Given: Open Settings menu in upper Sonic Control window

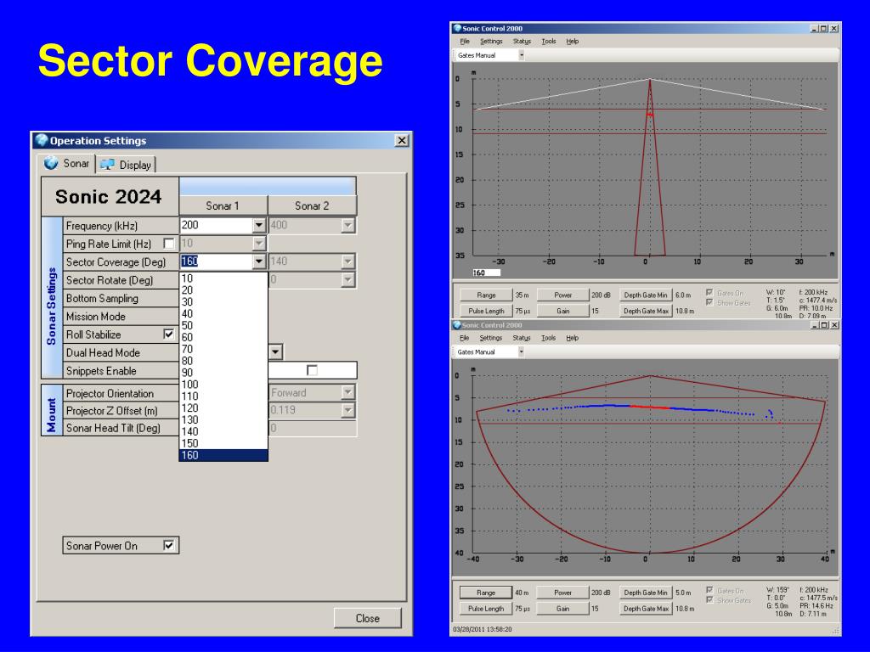Looking at the screenshot, I should point(491,41).
